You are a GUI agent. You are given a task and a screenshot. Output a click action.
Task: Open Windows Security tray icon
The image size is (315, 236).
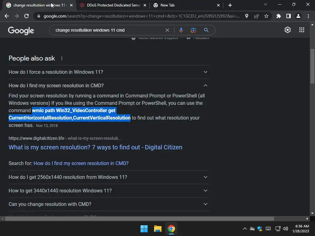click(x=260, y=229)
